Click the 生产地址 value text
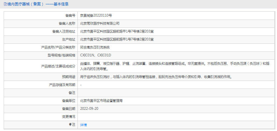This screenshot has height=131, width=277. (x=117, y=39)
